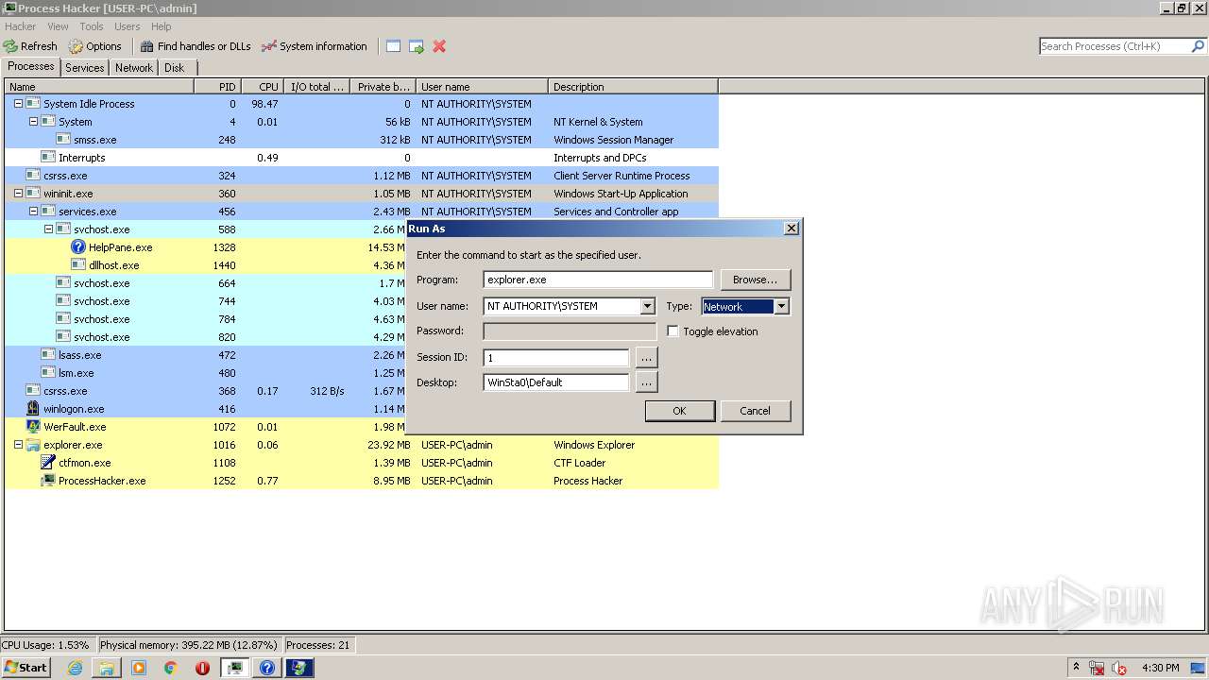Screen dimensions: 1209x680
Task: Show hidden tray icons arrow
Action: tap(1075, 668)
